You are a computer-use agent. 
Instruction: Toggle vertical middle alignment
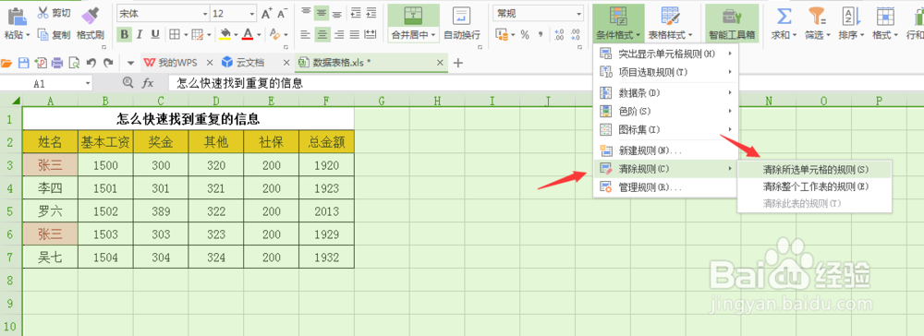point(322,13)
